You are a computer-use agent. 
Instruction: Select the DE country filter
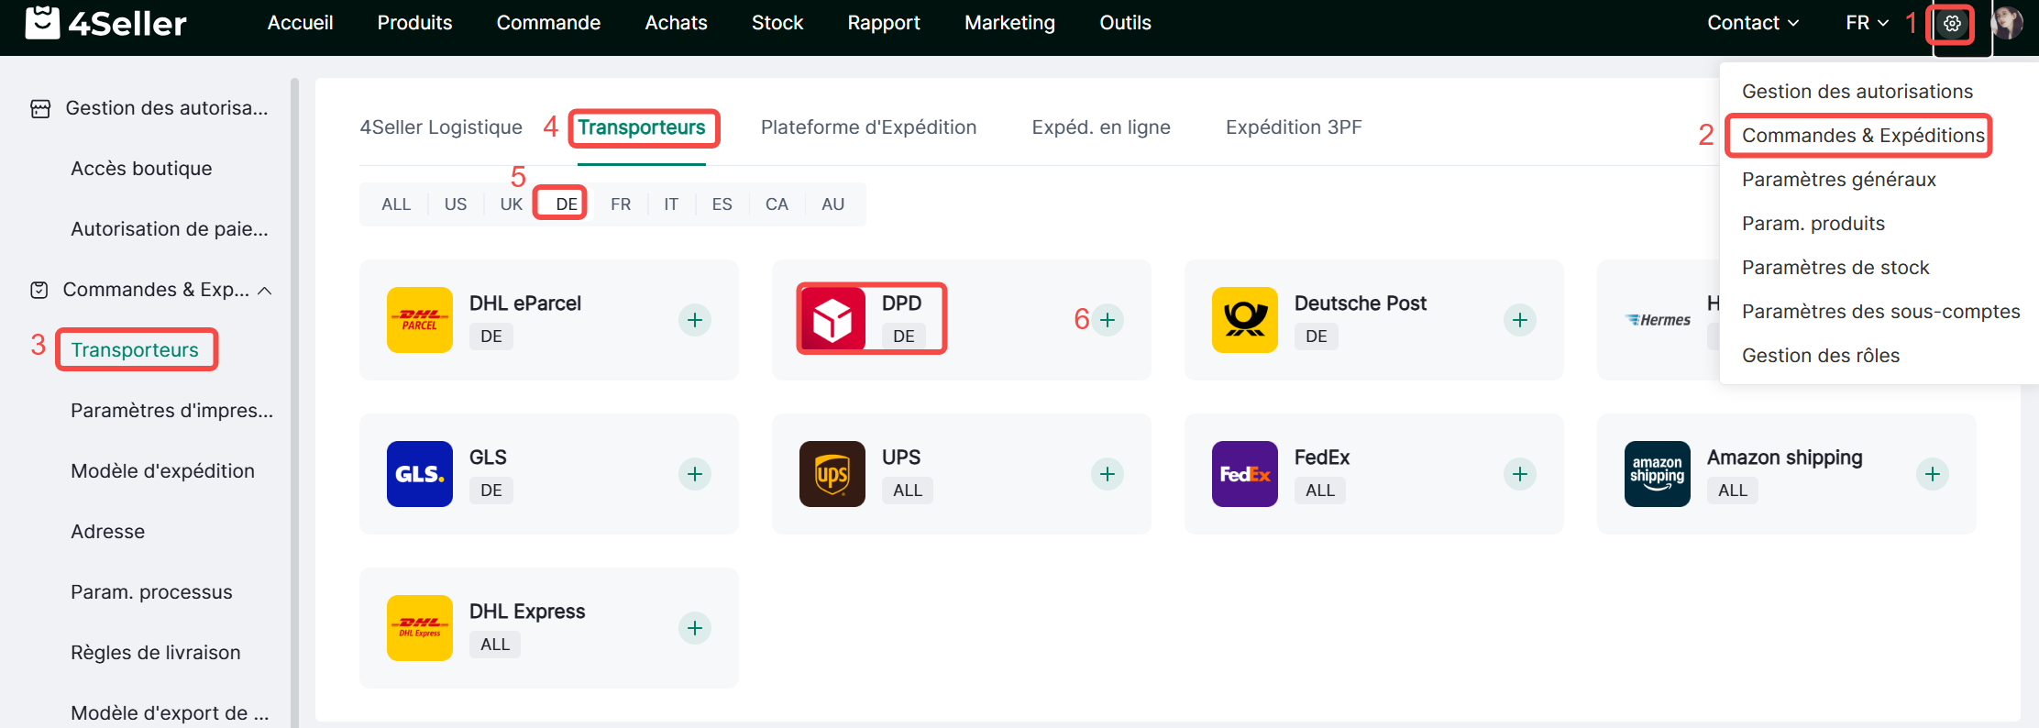567,204
